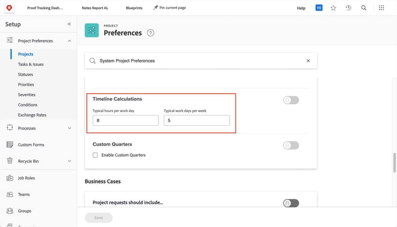Click the Preferences help question mark icon
397x227 pixels.
point(150,33)
